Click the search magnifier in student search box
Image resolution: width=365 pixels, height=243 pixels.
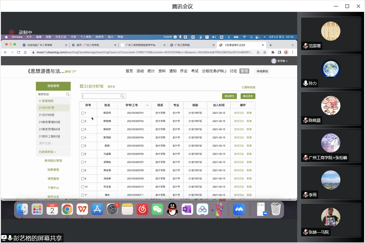point(122,96)
